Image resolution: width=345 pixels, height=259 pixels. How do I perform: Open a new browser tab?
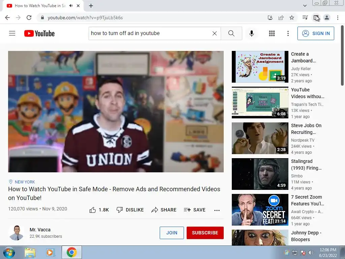[91, 6]
